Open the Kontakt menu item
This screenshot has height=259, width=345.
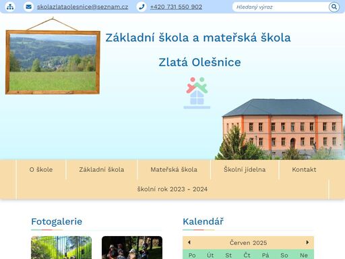[x=304, y=169]
